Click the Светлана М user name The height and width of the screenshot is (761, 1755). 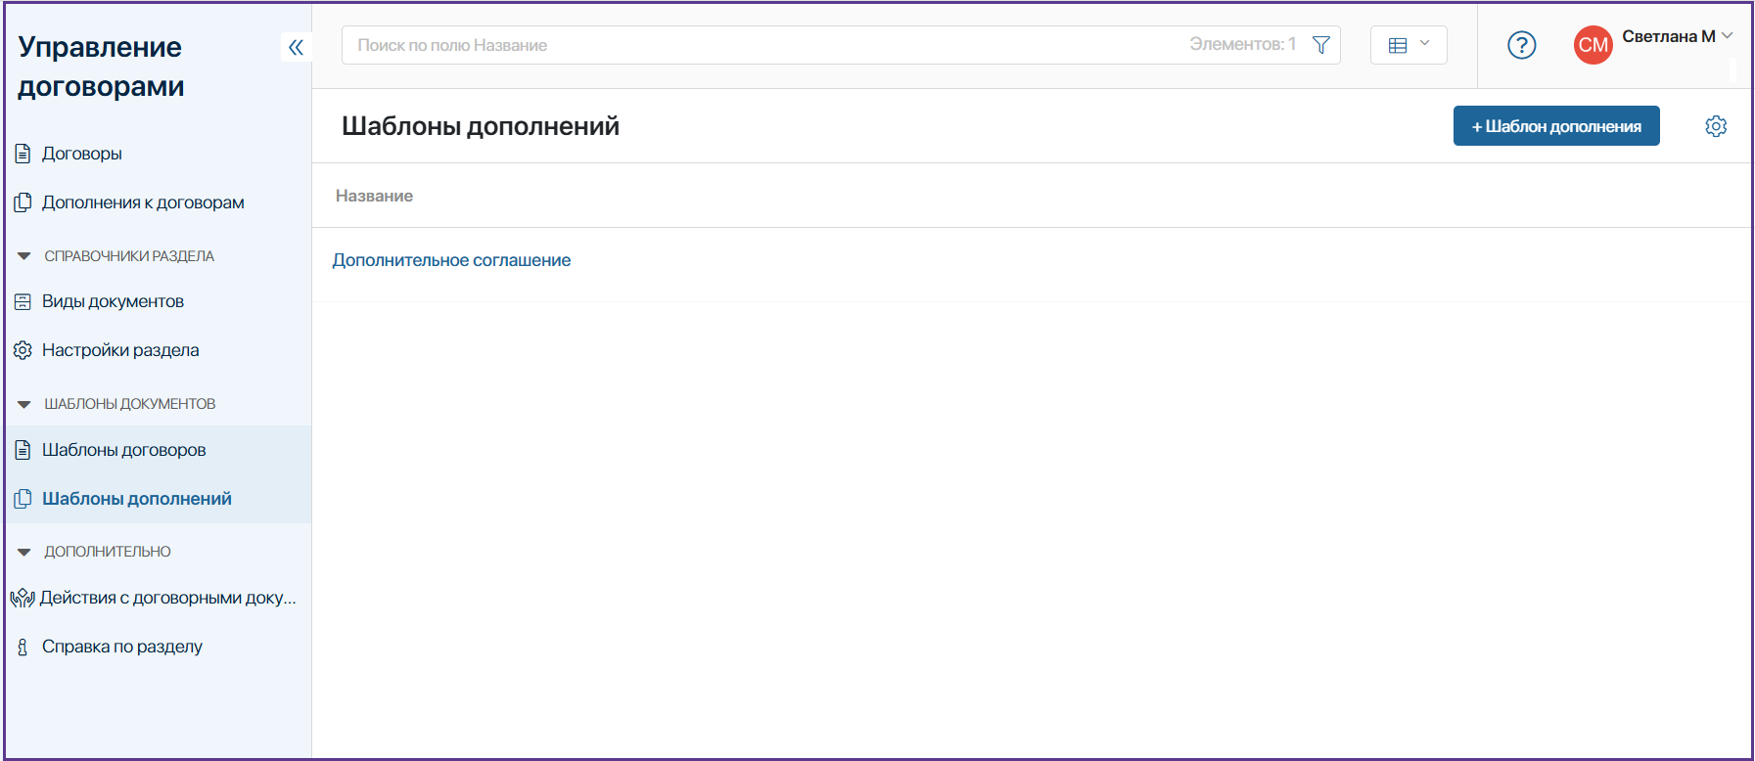click(x=1669, y=36)
